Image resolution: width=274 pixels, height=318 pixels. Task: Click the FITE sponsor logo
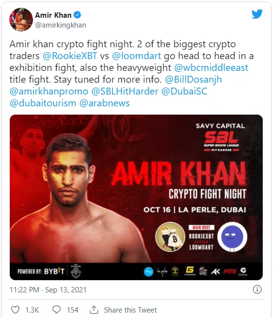[230, 271]
